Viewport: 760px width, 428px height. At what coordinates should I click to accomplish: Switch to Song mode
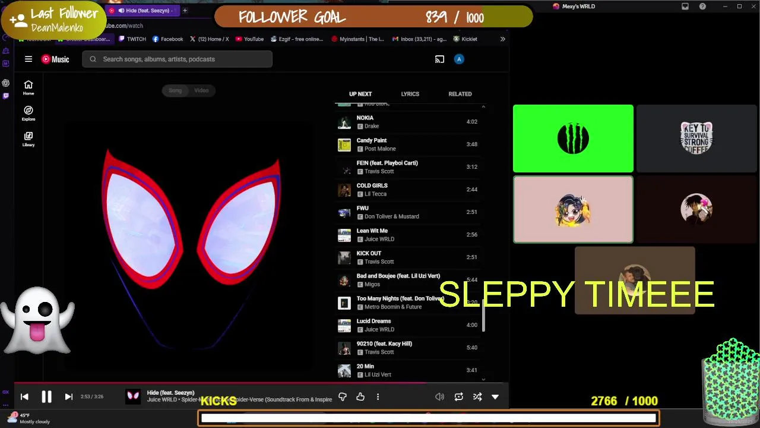tap(175, 90)
